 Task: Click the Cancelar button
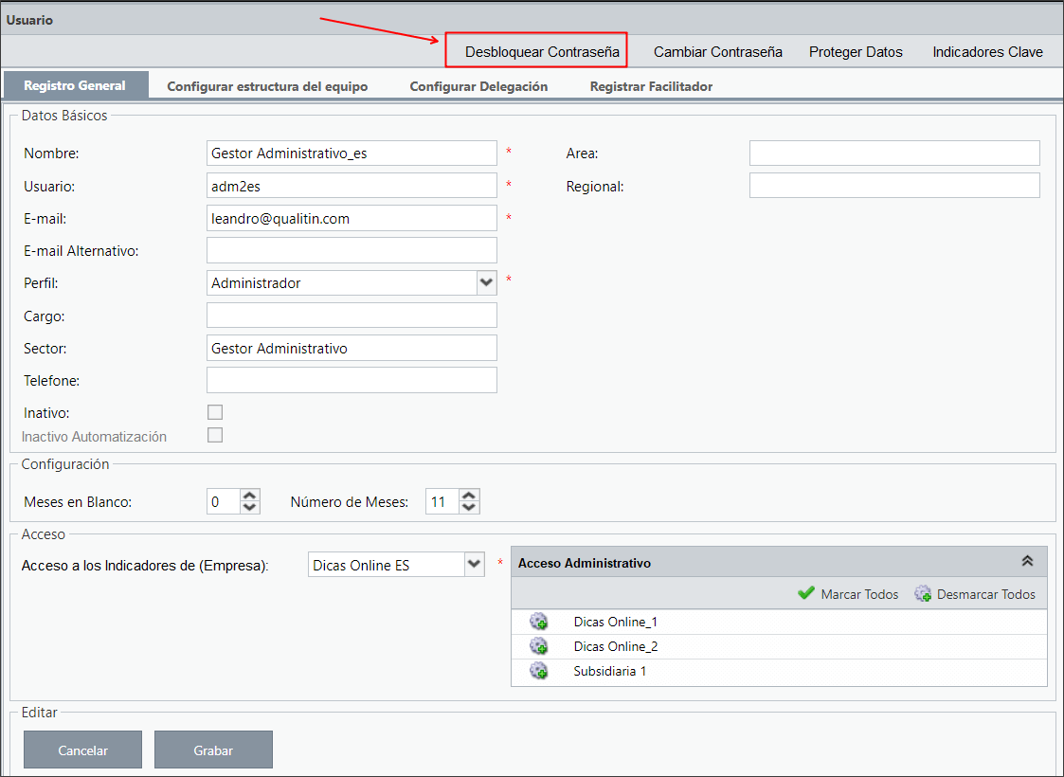[82, 750]
